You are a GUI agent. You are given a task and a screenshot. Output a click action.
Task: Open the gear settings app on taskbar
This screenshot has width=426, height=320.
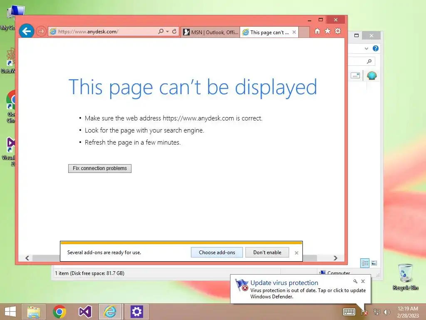pos(136,312)
